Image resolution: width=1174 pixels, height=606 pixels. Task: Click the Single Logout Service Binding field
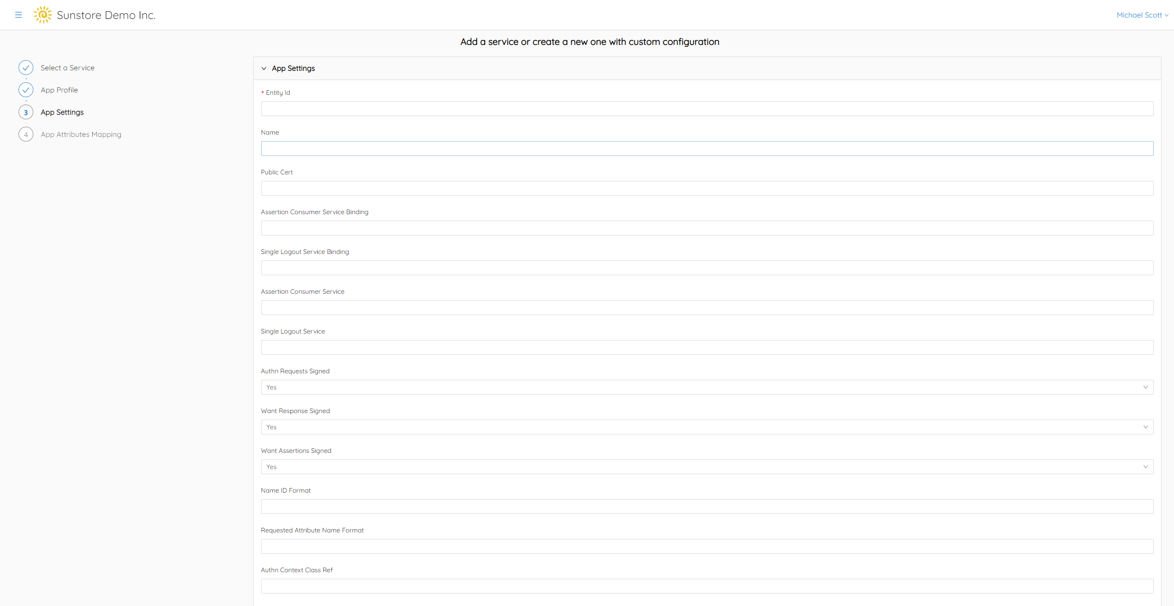[707, 268]
